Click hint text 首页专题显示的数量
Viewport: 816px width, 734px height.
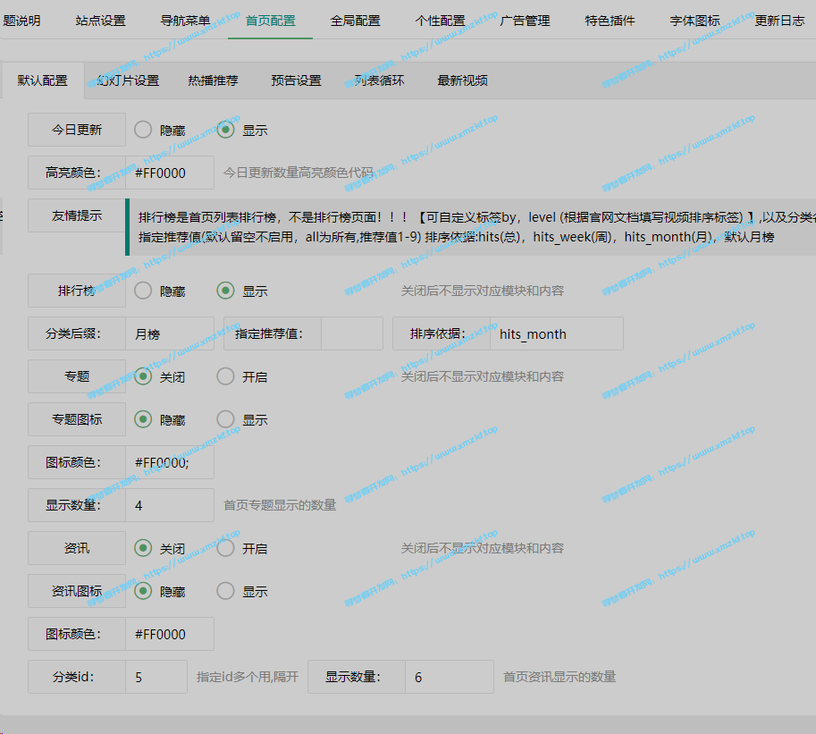(x=280, y=505)
